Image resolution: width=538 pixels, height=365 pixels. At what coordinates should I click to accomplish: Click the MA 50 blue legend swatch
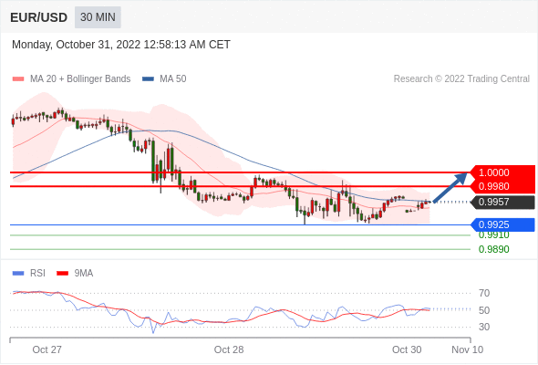149,79
